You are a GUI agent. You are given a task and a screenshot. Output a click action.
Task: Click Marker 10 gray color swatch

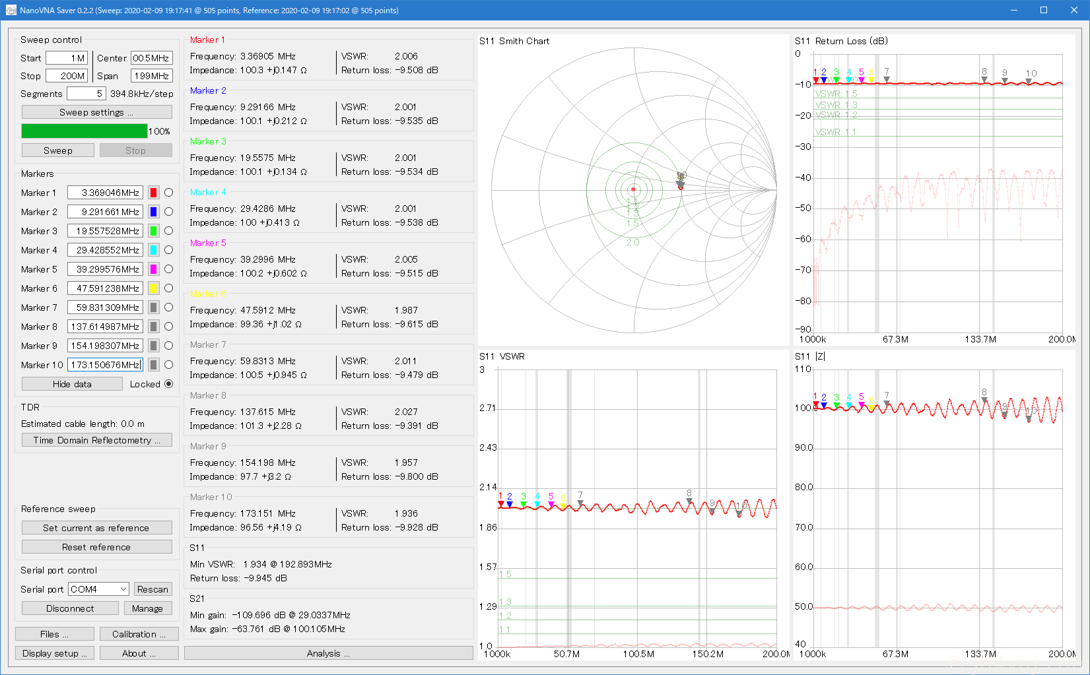[x=153, y=365]
